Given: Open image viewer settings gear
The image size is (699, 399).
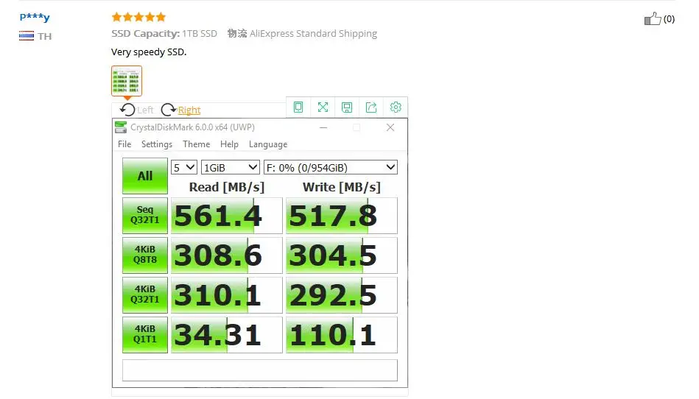Looking at the screenshot, I should [x=396, y=107].
